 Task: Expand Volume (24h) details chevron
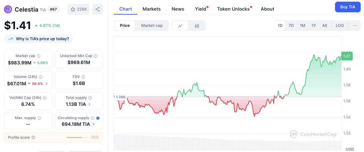pyautogui.click(x=47, y=84)
